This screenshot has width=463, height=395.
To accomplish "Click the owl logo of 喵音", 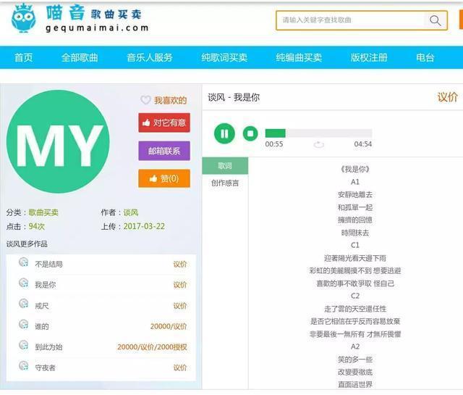I will coord(24,17).
